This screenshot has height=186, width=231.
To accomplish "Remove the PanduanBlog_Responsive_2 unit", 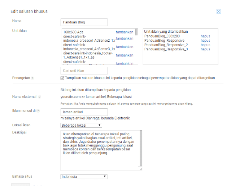I will tap(205, 45).
